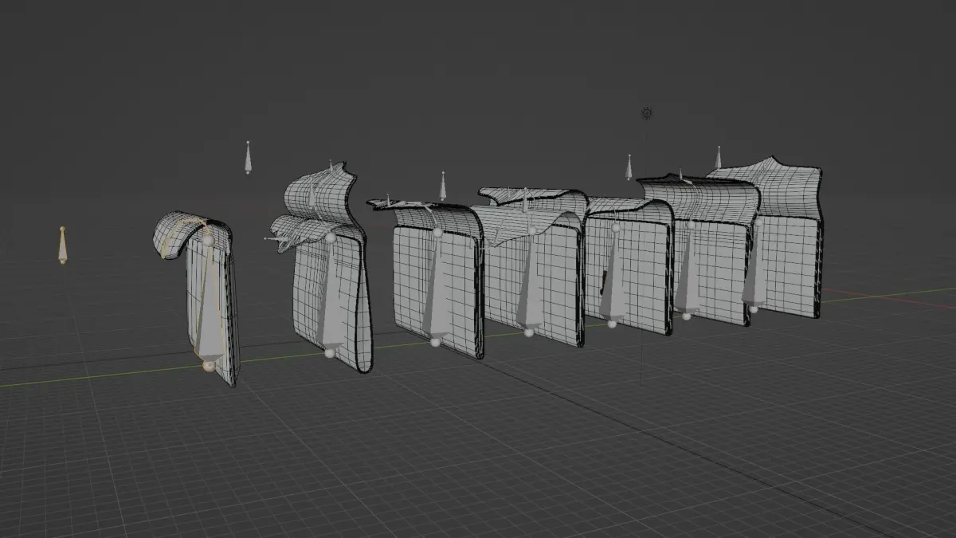Select the floating bone above the third cloth
Image resolution: width=956 pixels, height=538 pixels.
click(x=443, y=186)
